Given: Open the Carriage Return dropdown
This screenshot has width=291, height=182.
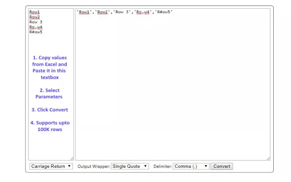Looking at the screenshot, I should (51, 166).
